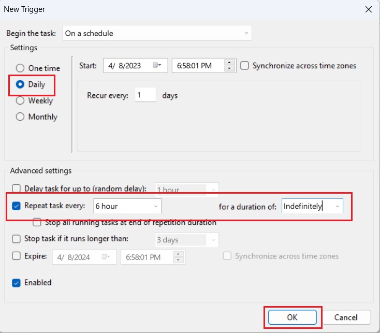Tick the Expire checkbox
The height and width of the screenshot is (333, 380).
point(16,256)
